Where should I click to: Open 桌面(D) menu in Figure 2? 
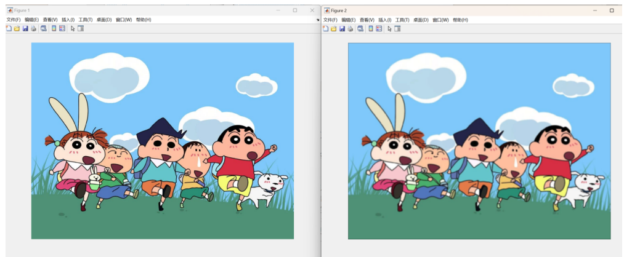[421, 20]
